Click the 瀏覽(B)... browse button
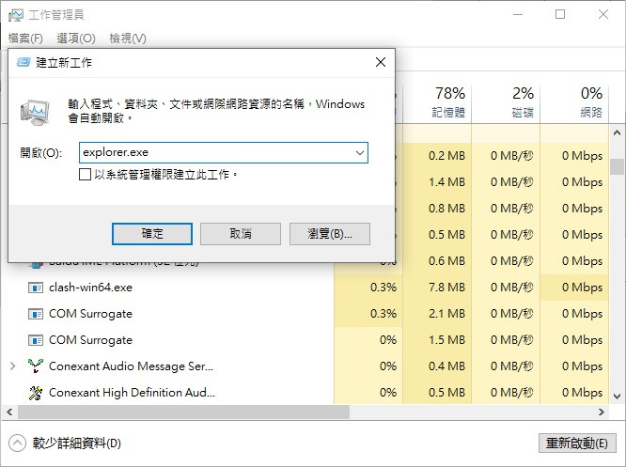The image size is (626, 467). coord(330,234)
